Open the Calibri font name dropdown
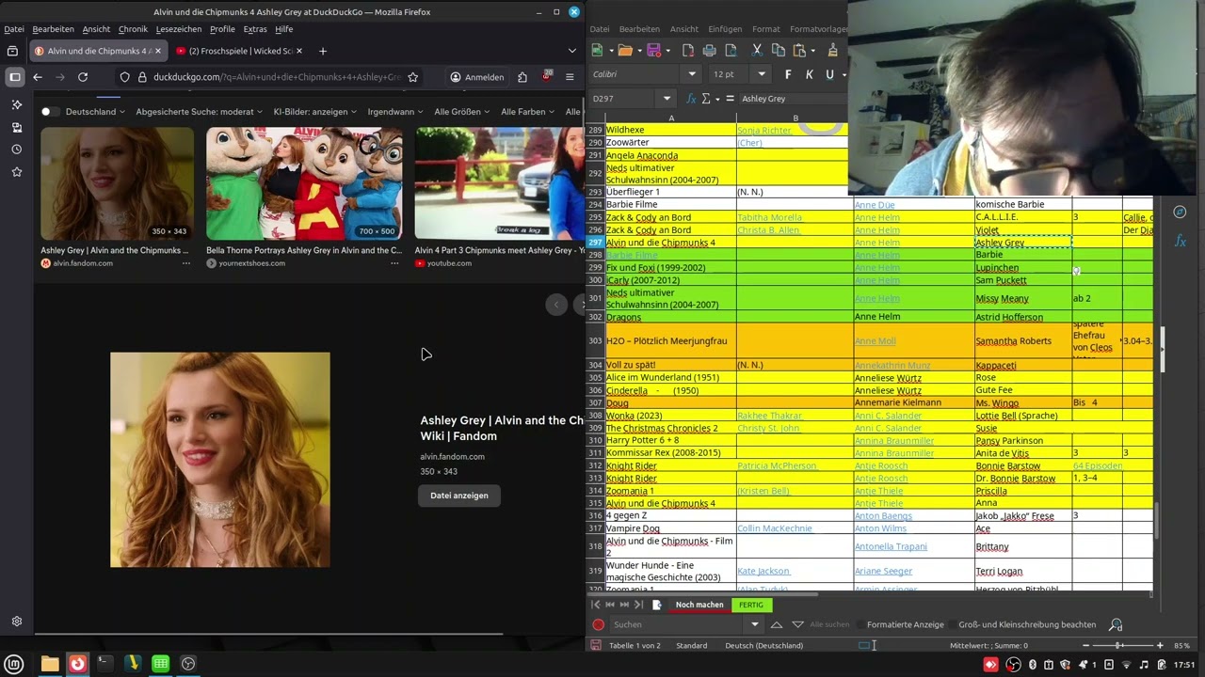1205x677 pixels. pyautogui.click(x=692, y=74)
